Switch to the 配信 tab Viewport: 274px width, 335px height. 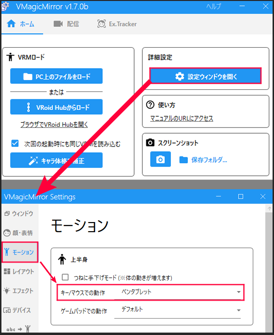[x=66, y=24]
